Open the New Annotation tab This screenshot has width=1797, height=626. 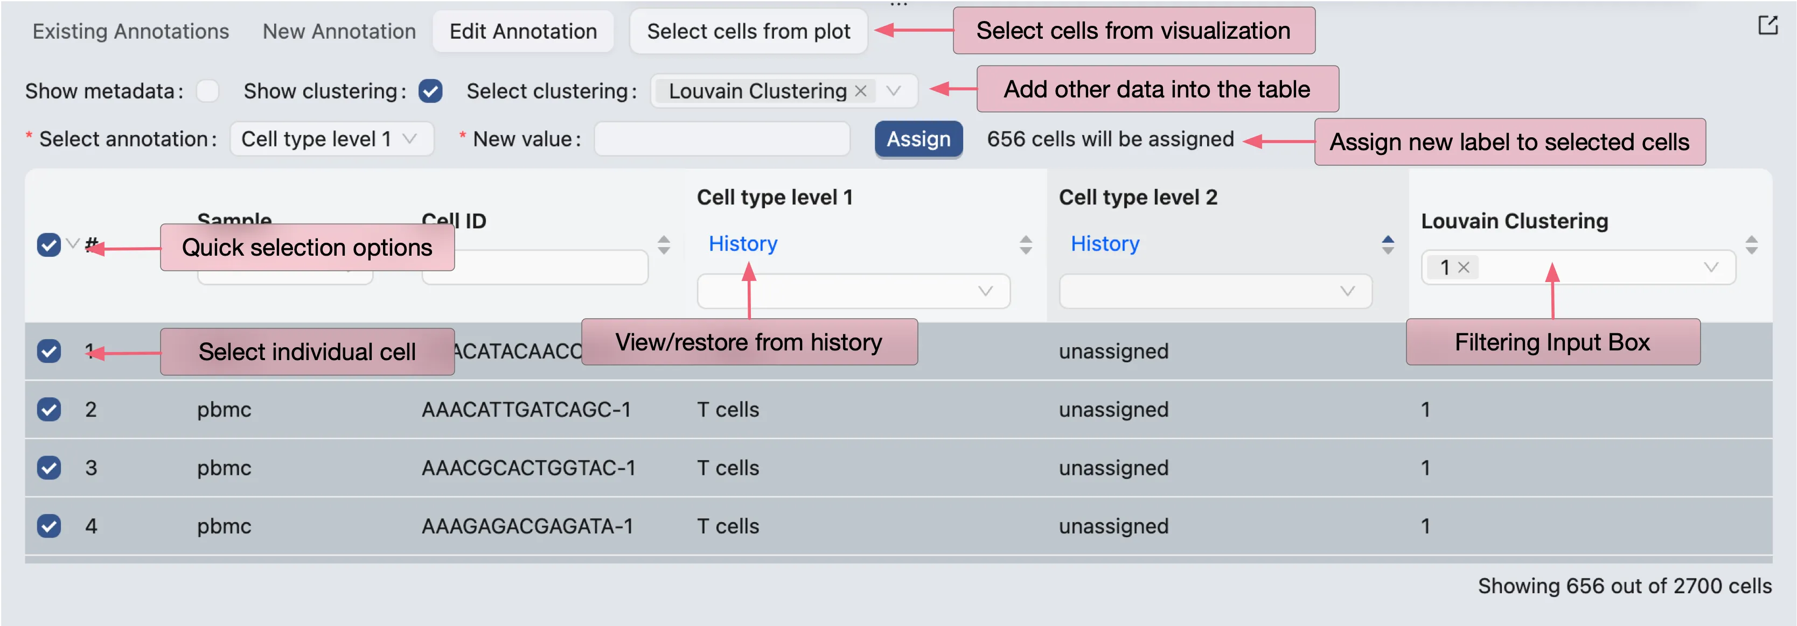pyautogui.click(x=339, y=31)
